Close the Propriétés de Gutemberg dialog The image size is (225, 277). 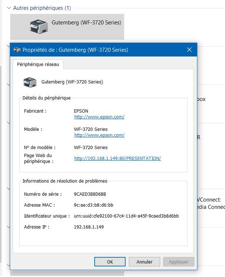[x=189, y=50]
